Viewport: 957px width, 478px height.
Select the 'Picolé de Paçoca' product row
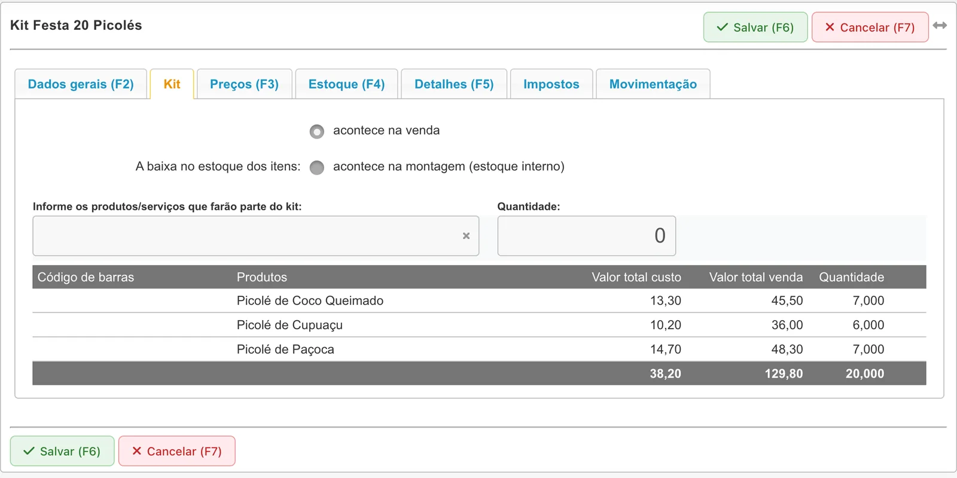(x=479, y=350)
